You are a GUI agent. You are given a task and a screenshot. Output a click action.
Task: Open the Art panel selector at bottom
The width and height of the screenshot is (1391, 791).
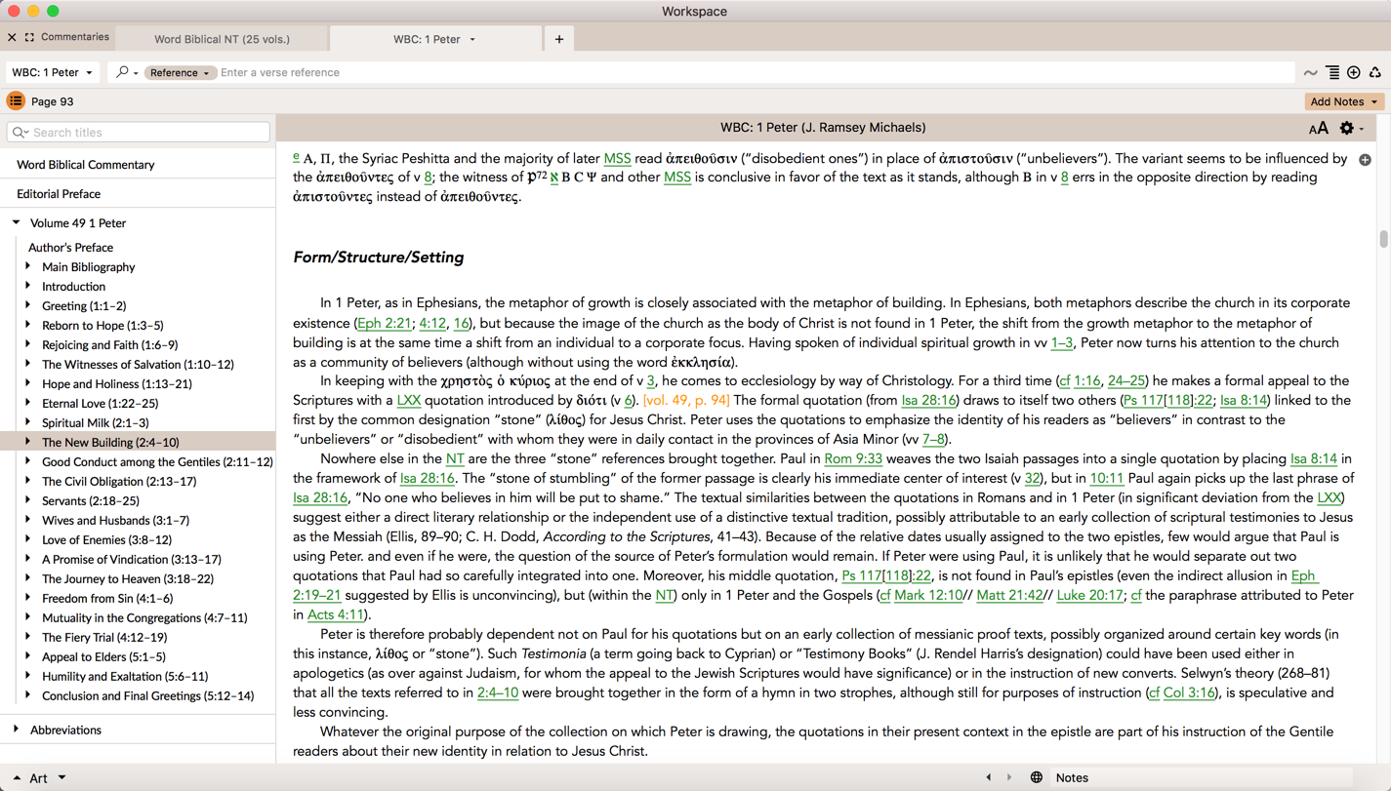(x=39, y=777)
